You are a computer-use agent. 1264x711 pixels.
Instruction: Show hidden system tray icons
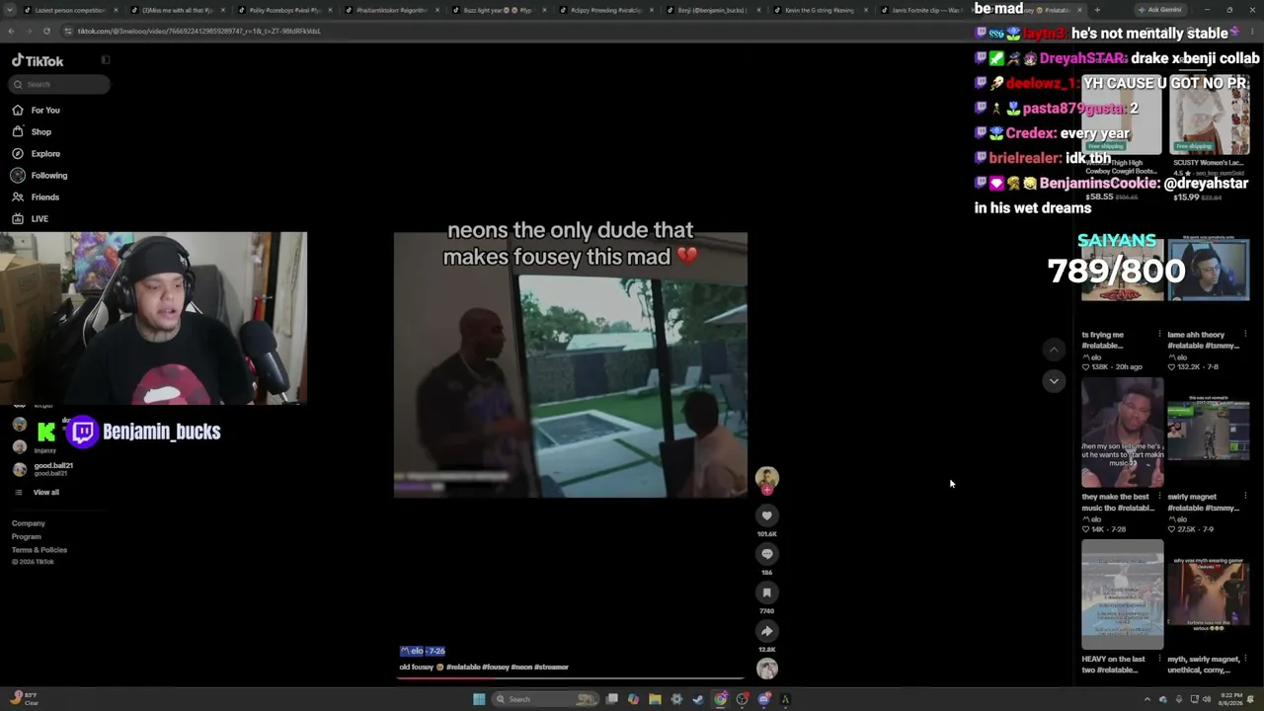tap(1146, 699)
